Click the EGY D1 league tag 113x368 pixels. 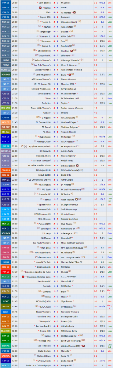pyautogui.click(x=6, y=291)
